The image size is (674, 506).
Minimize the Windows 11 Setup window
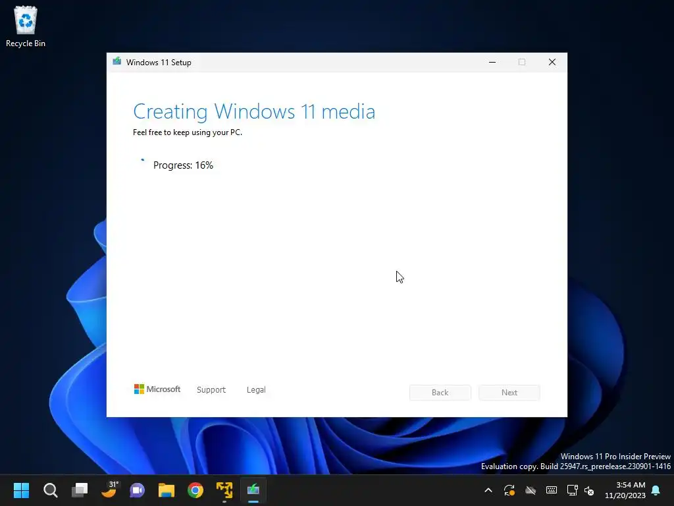(x=492, y=62)
